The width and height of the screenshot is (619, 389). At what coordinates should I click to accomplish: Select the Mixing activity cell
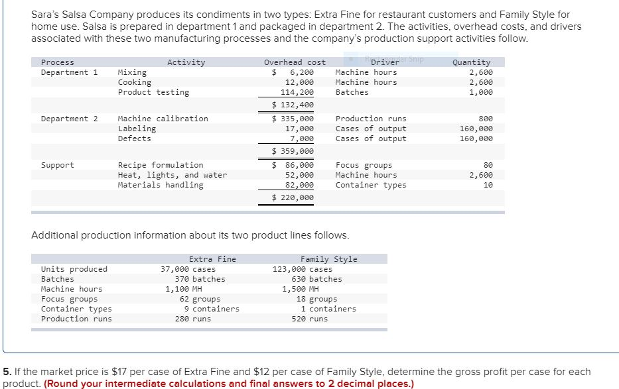[x=131, y=72]
